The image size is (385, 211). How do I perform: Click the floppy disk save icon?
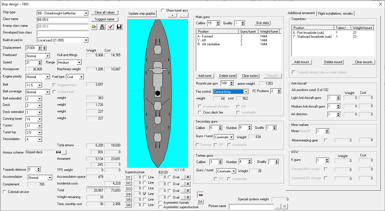click(119, 27)
